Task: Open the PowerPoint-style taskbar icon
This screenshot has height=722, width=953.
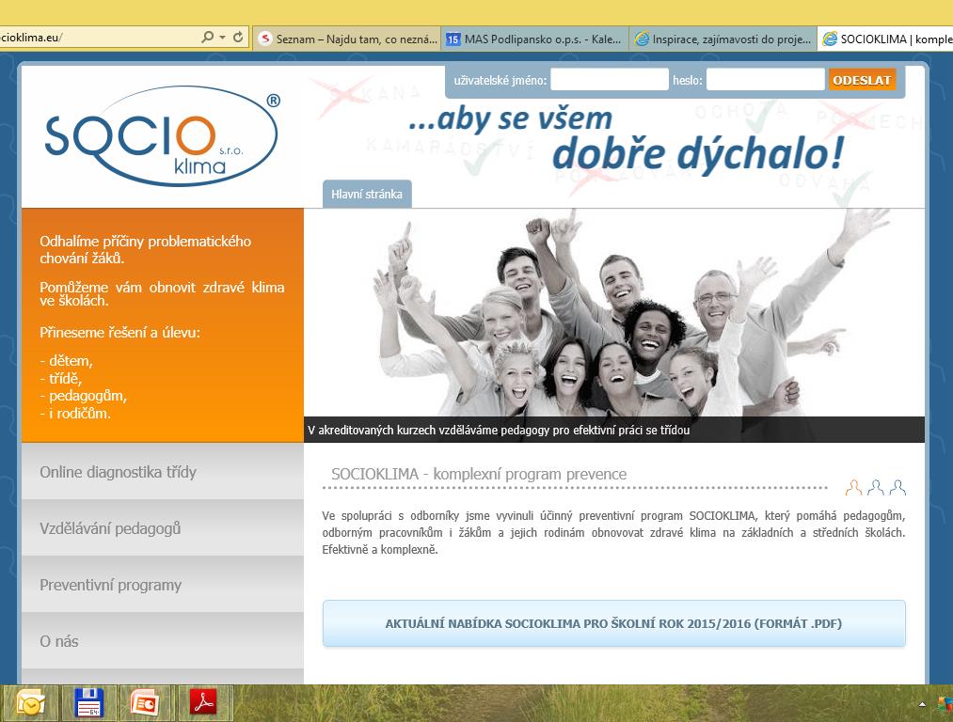Action: point(145,703)
